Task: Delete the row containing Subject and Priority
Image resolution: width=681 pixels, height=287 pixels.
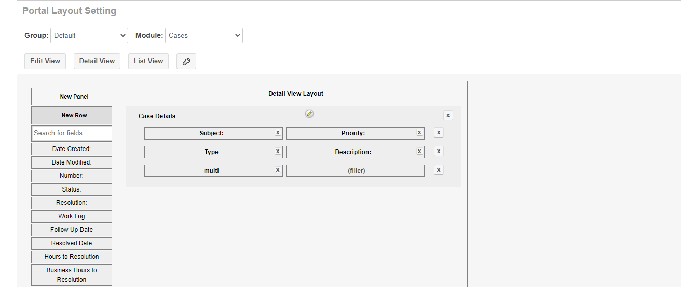Action: tap(439, 133)
